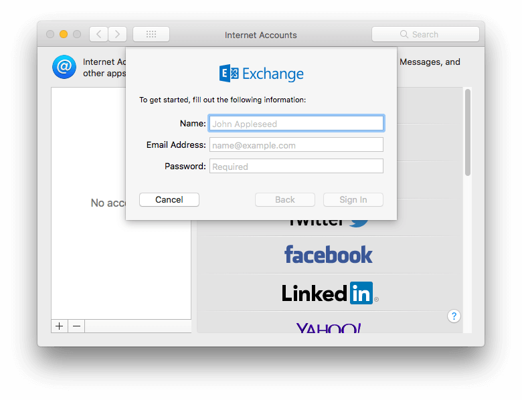Click the Sign In button

click(x=353, y=200)
